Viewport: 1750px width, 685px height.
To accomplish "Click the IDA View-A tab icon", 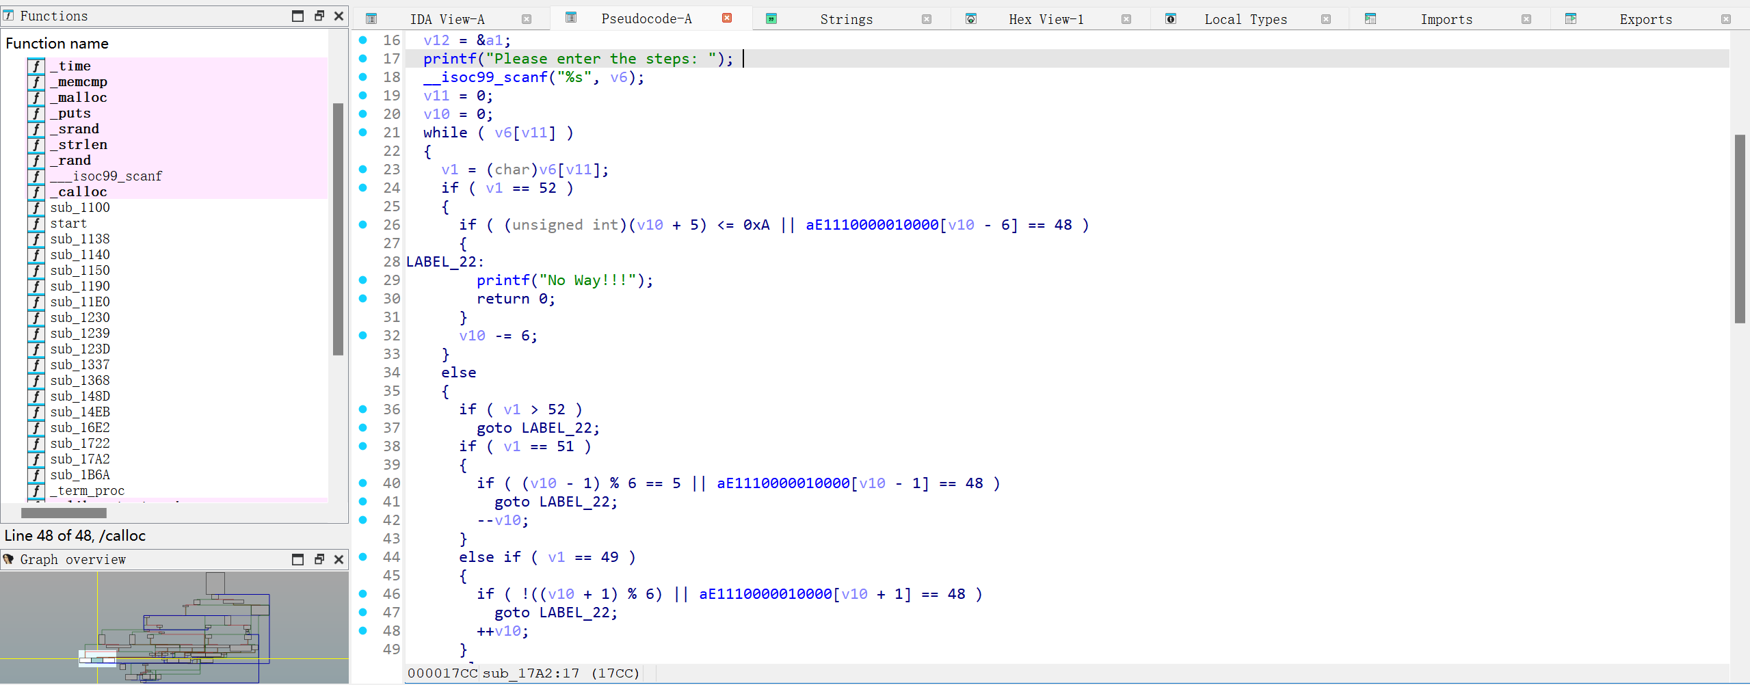I will pyautogui.click(x=371, y=18).
